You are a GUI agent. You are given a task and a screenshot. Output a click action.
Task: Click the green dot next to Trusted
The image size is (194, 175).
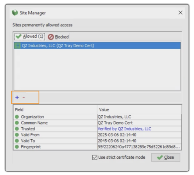coord(17,129)
